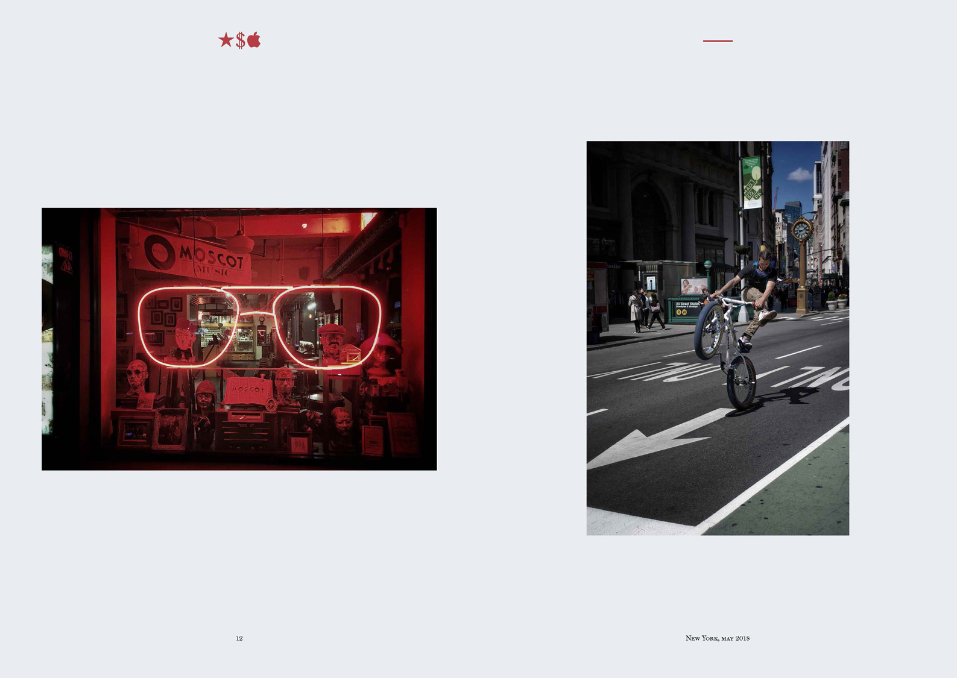Click the red apple symbol
Screen dimensions: 957x678
[x=254, y=40]
